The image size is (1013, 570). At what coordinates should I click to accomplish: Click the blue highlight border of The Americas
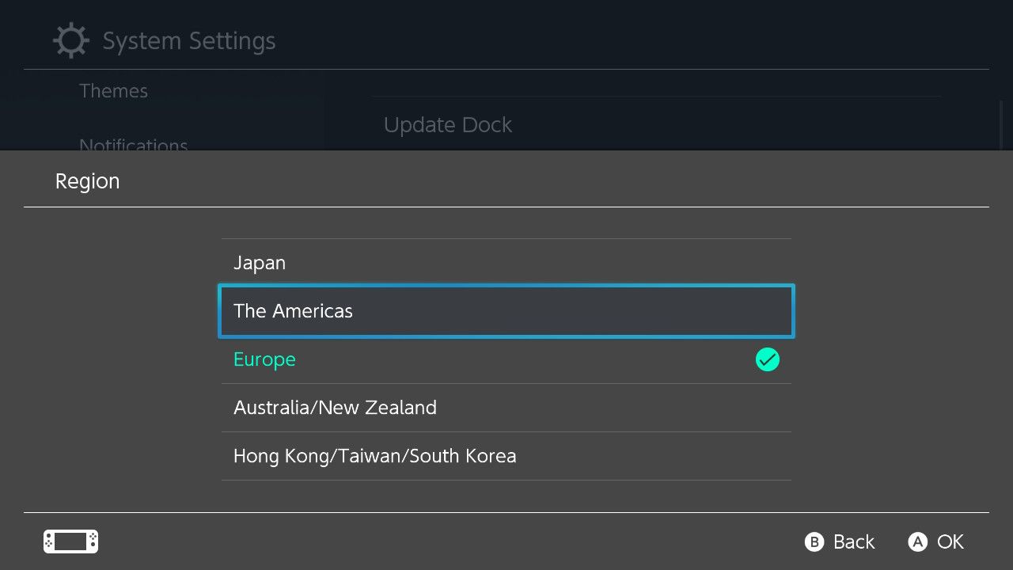pos(506,286)
